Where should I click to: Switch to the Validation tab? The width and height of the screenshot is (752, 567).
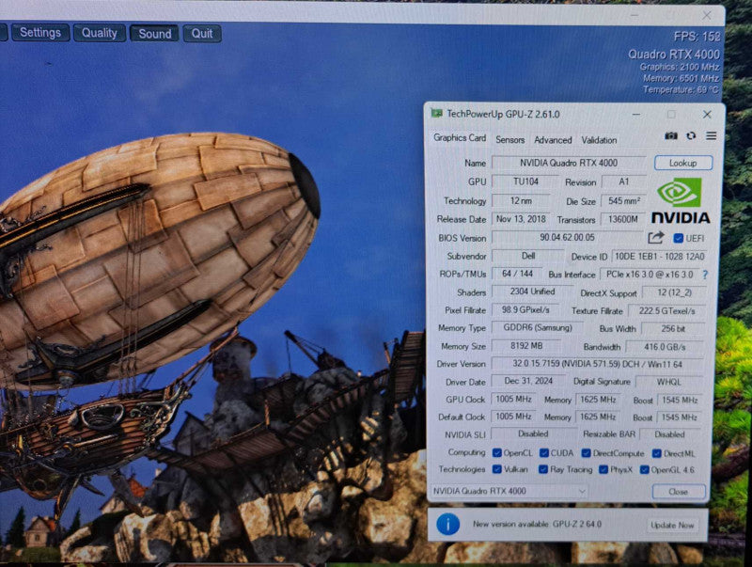599,140
